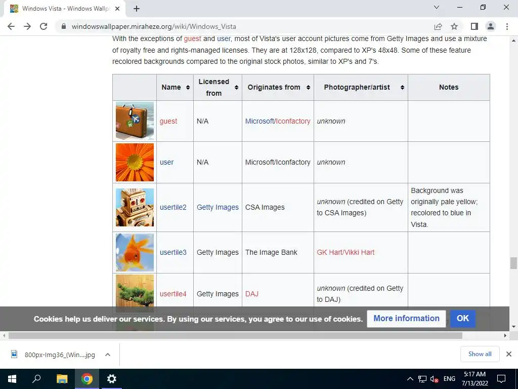518x389 pixels.
Task: Click guest link in intro paragraph
Action: [193, 38]
